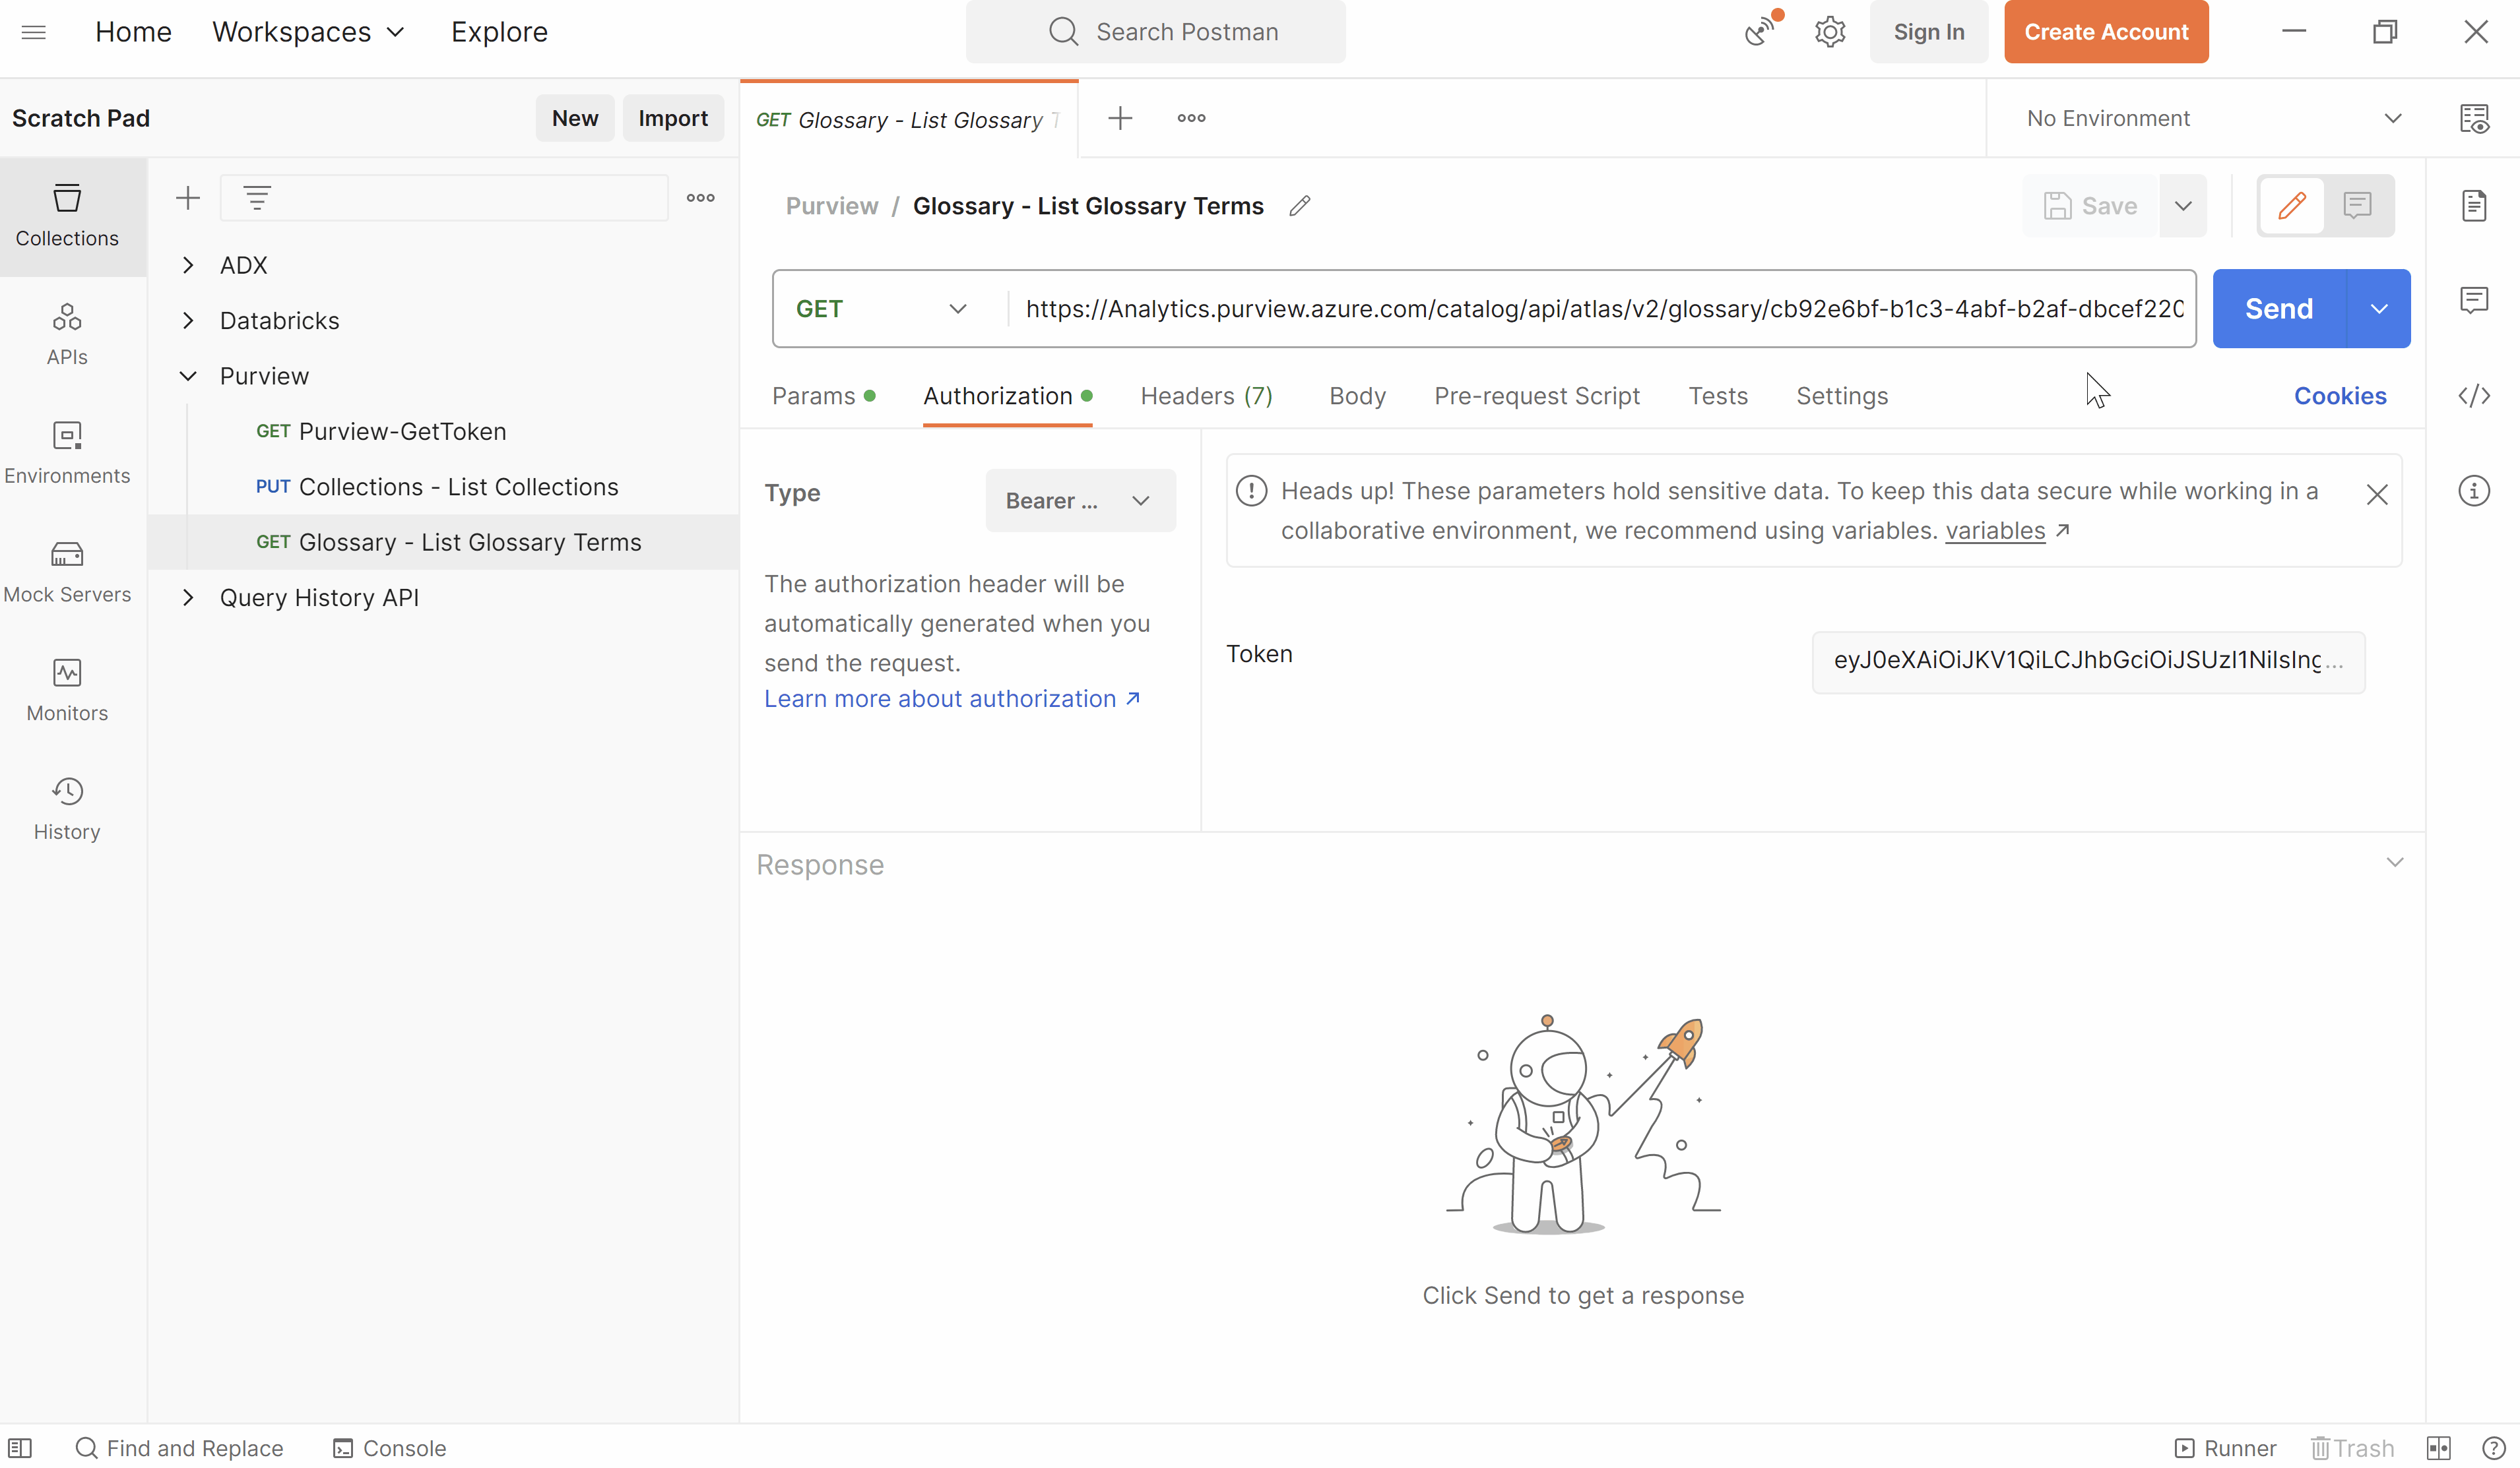Open the variables link in notice
The image size is (2520, 1468).
click(x=1995, y=531)
